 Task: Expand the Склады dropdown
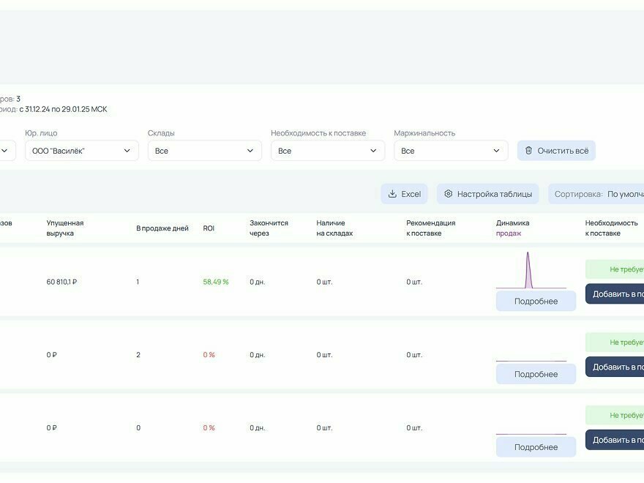(x=204, y=151)
